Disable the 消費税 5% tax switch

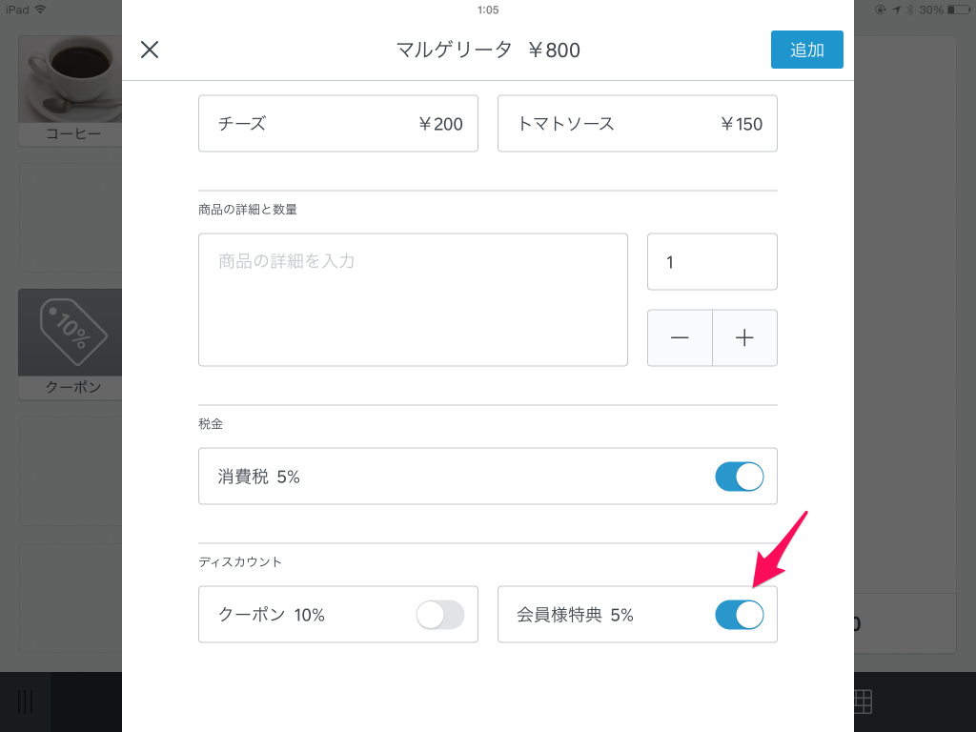[739, 477]
